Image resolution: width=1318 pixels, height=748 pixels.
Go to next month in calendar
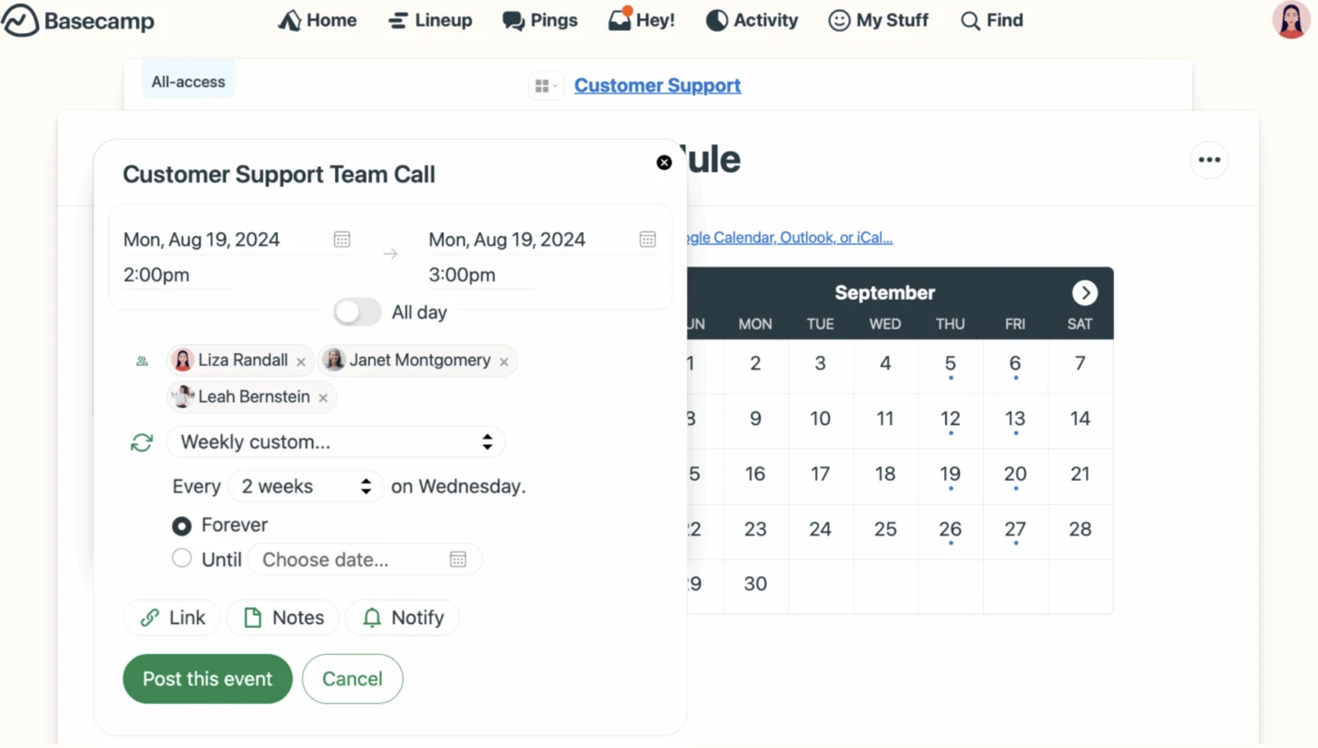pyautogui.click(x=1084, y=293)
